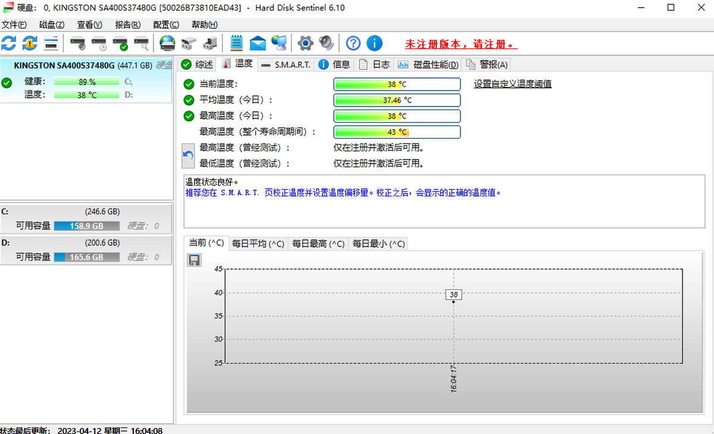Click the 38 data point label on graph
The width and height of the screenshot is (714, 434).
pos(454,295)
